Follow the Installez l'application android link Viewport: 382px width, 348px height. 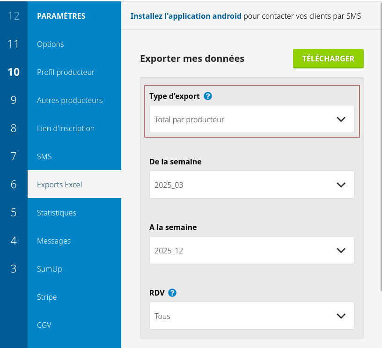[x=186, y=16]
